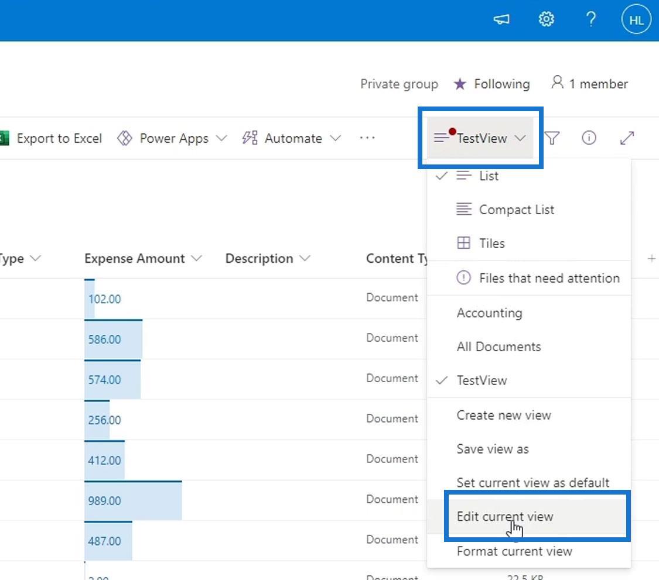This screenshot has width=659, height=580.
Task: Click the Tiles grid icon
Action: [x=463, y=243]
